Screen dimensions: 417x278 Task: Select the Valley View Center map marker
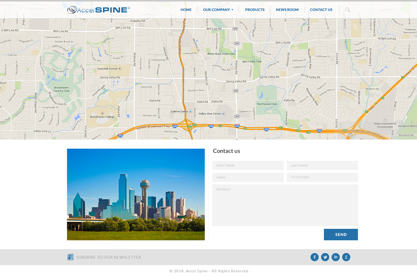click(222, 113)
